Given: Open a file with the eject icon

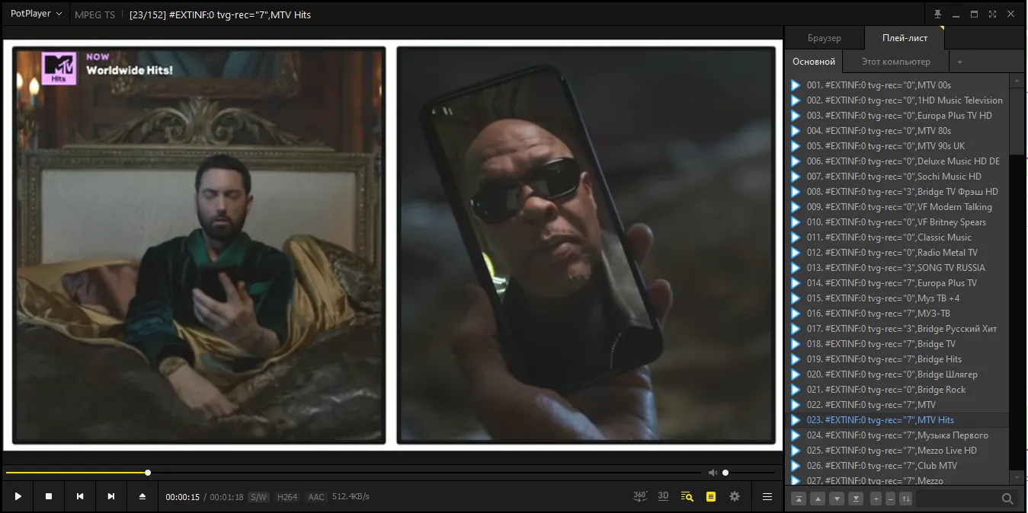Looking at the screenshot, I should [x=143, y=496].
